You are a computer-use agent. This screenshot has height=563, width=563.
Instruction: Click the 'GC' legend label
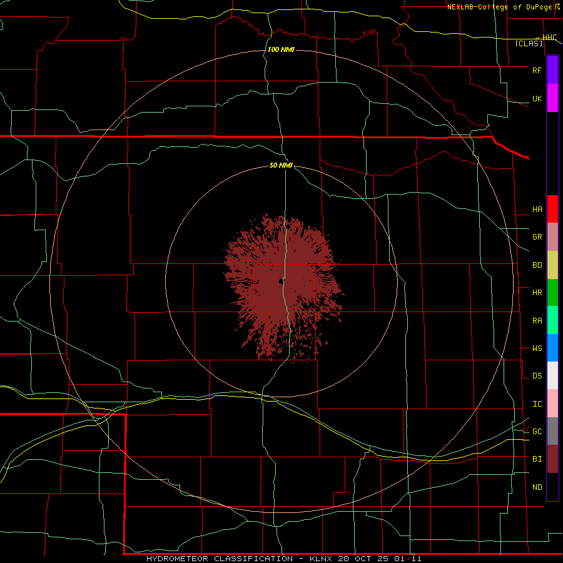pos(537,432)
